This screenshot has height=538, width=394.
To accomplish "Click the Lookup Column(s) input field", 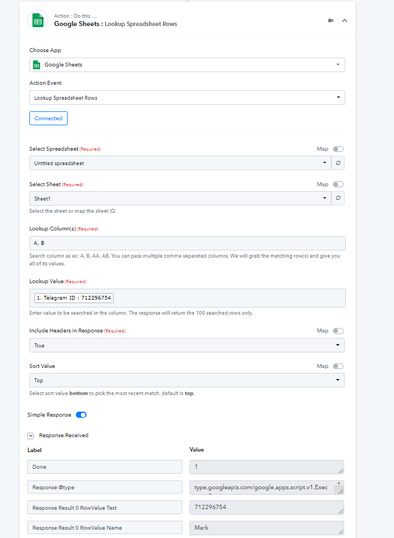I will (187, 243).
